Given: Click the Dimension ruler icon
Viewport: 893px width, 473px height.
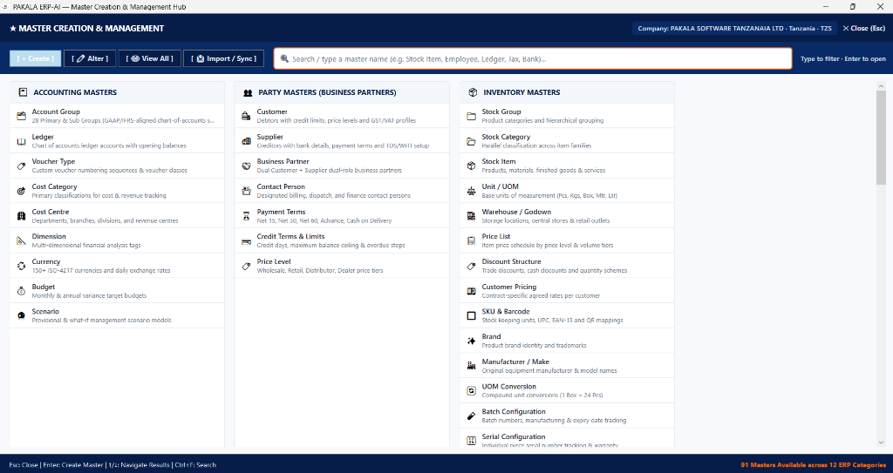Looking at the screenshot, I should coord(21,240).
